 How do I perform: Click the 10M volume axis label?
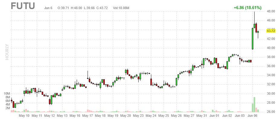tap(7, 94)
